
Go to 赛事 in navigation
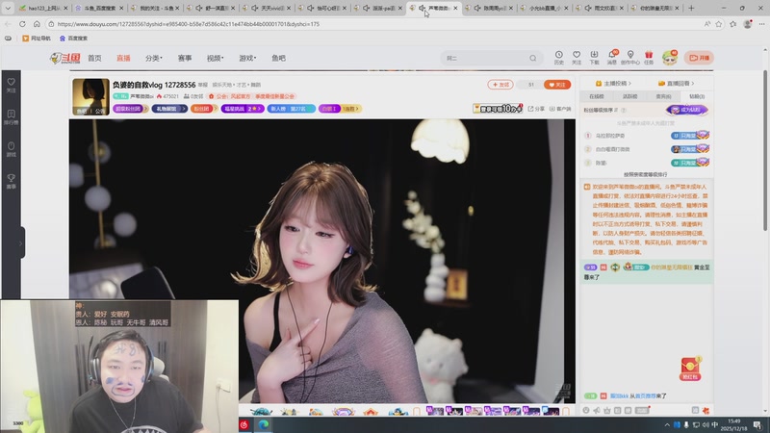pyautogui.click(x=185, y=58)
